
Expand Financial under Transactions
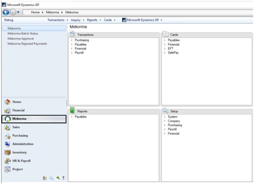pyautogui.click(x=72, y=49)
